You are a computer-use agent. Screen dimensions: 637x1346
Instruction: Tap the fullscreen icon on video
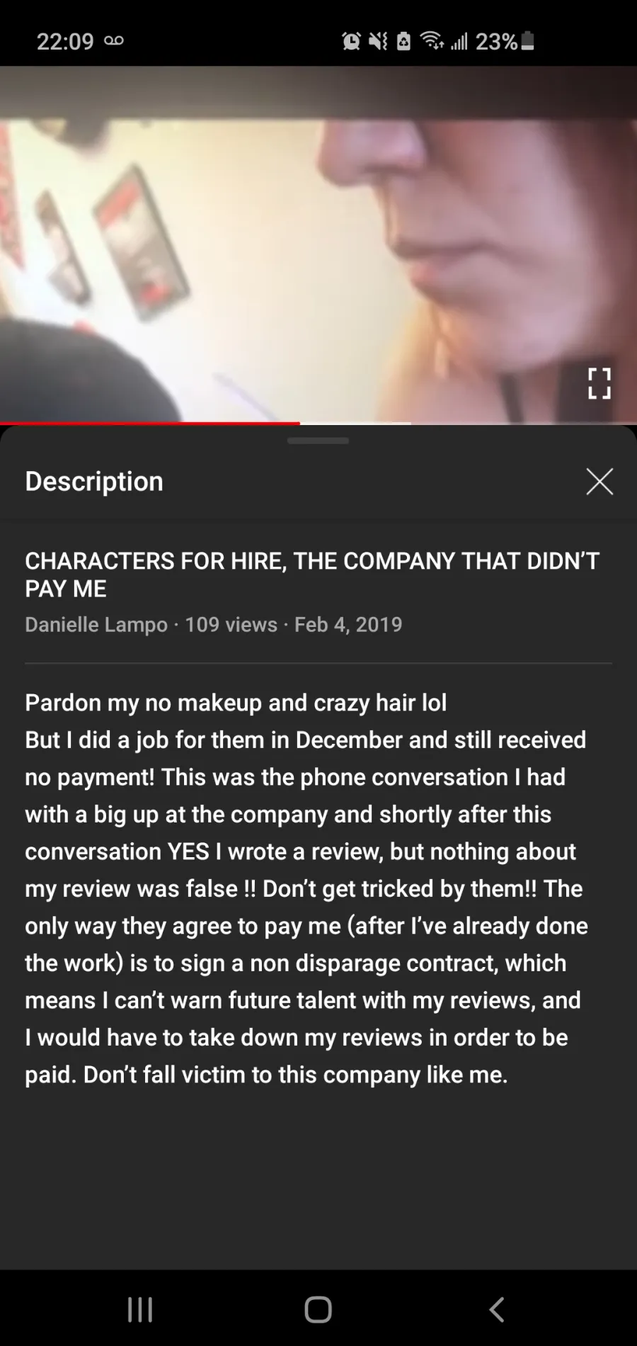(x=599, y=383)
